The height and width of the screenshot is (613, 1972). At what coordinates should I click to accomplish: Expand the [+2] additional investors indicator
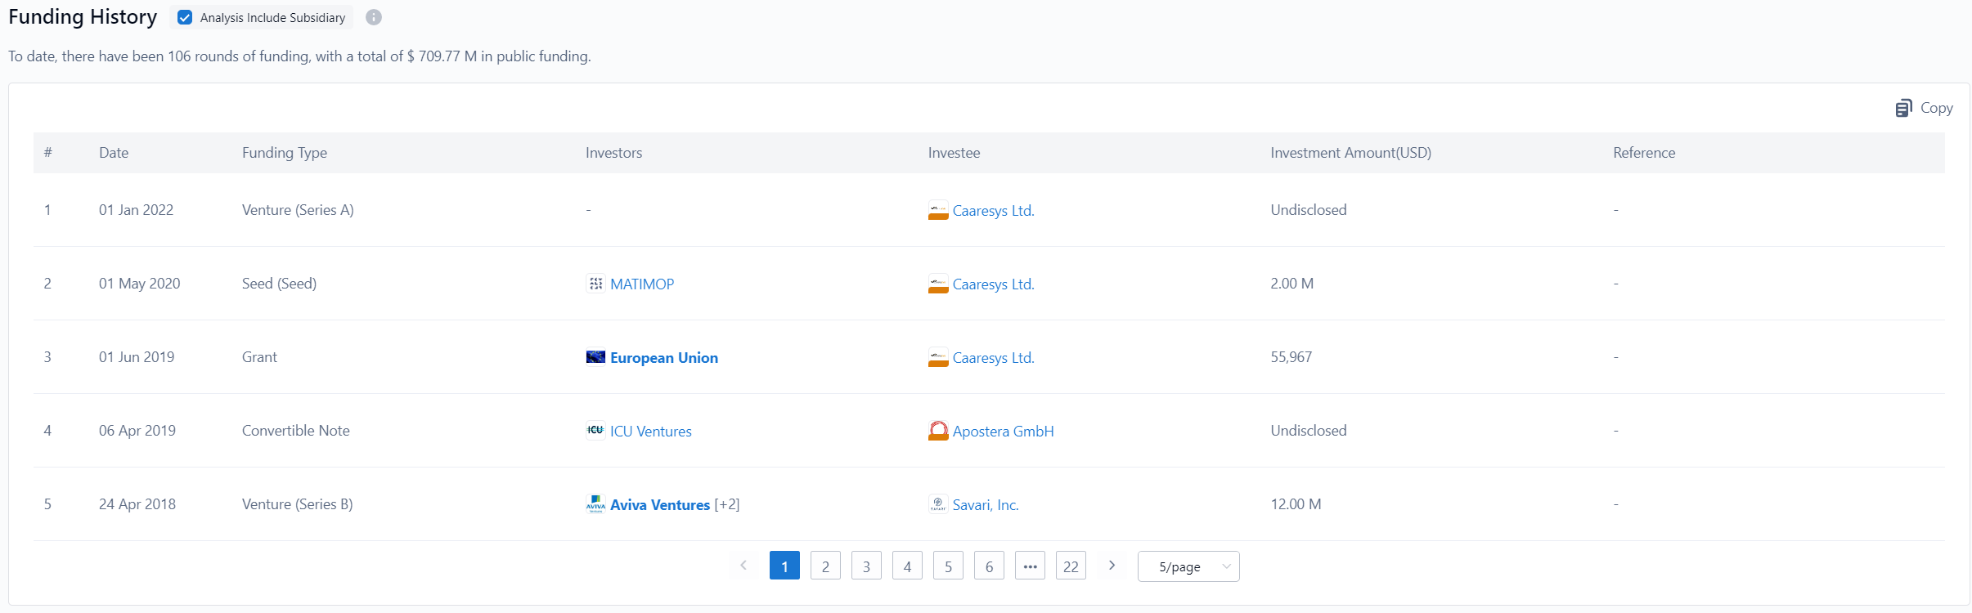point(727,504)
